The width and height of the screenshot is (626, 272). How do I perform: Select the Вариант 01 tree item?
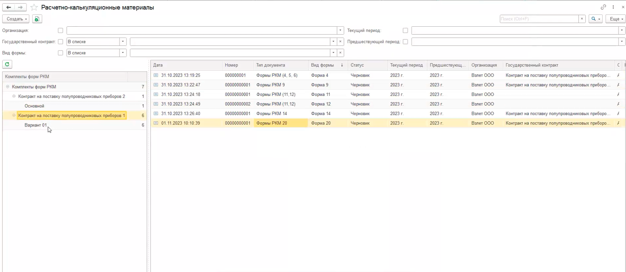36,125
